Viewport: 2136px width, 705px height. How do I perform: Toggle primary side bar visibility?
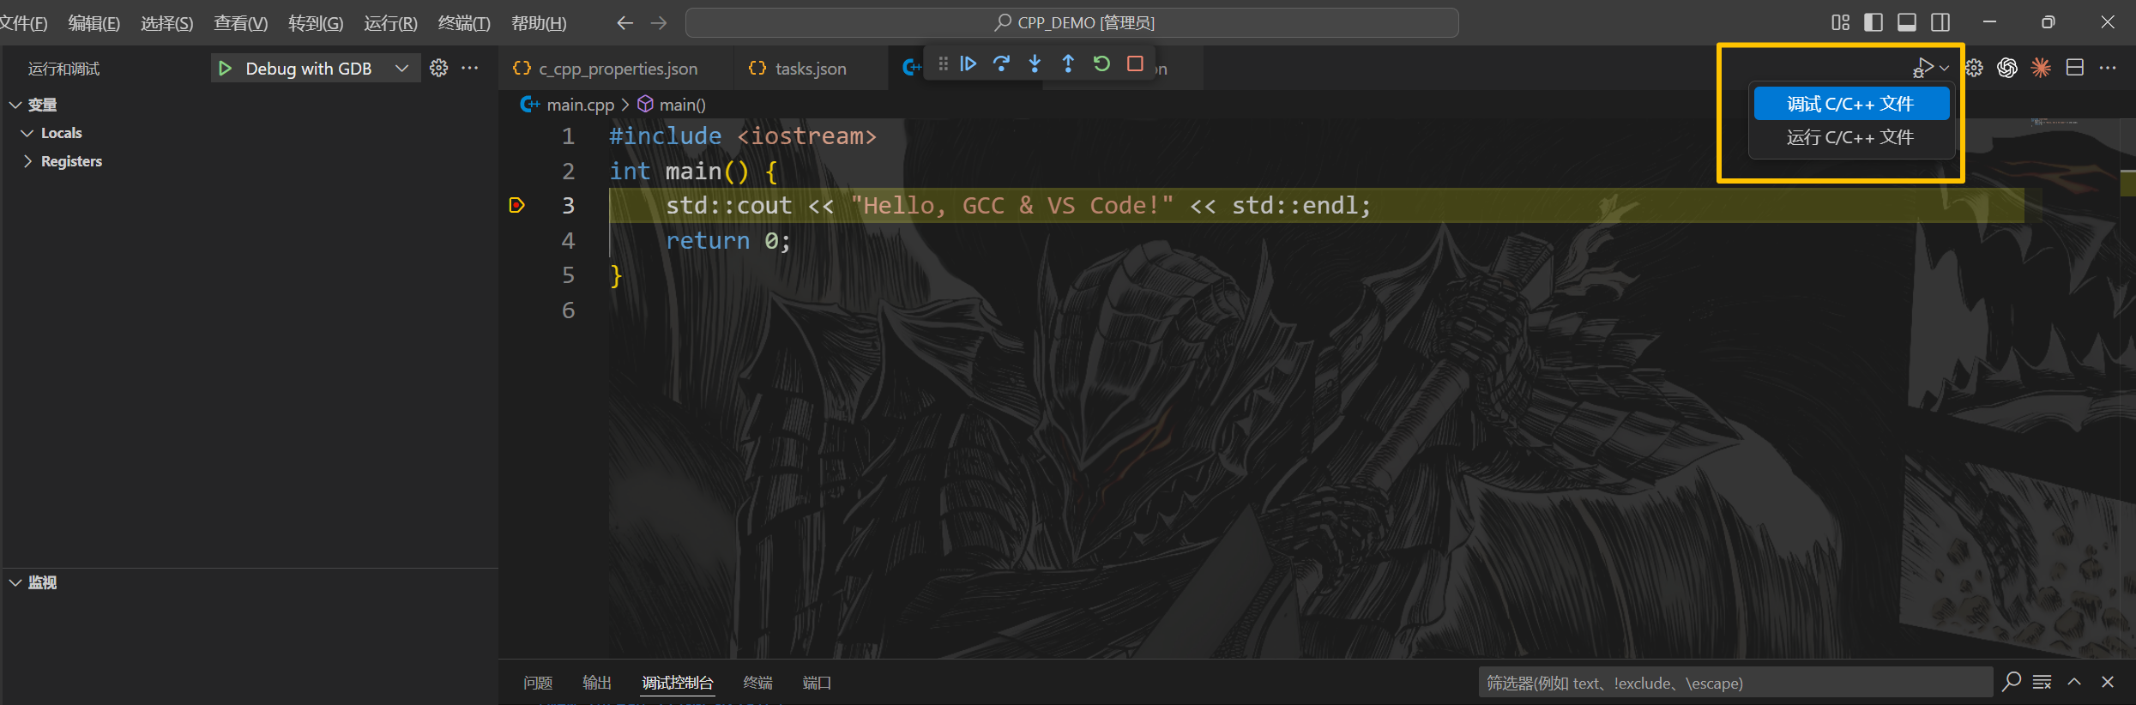(1874, 22)
